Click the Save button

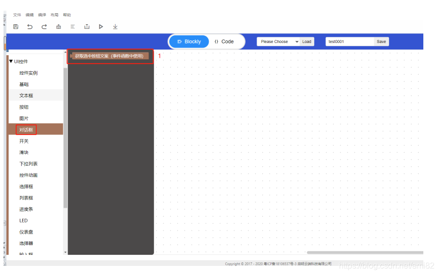pos(381,41)
